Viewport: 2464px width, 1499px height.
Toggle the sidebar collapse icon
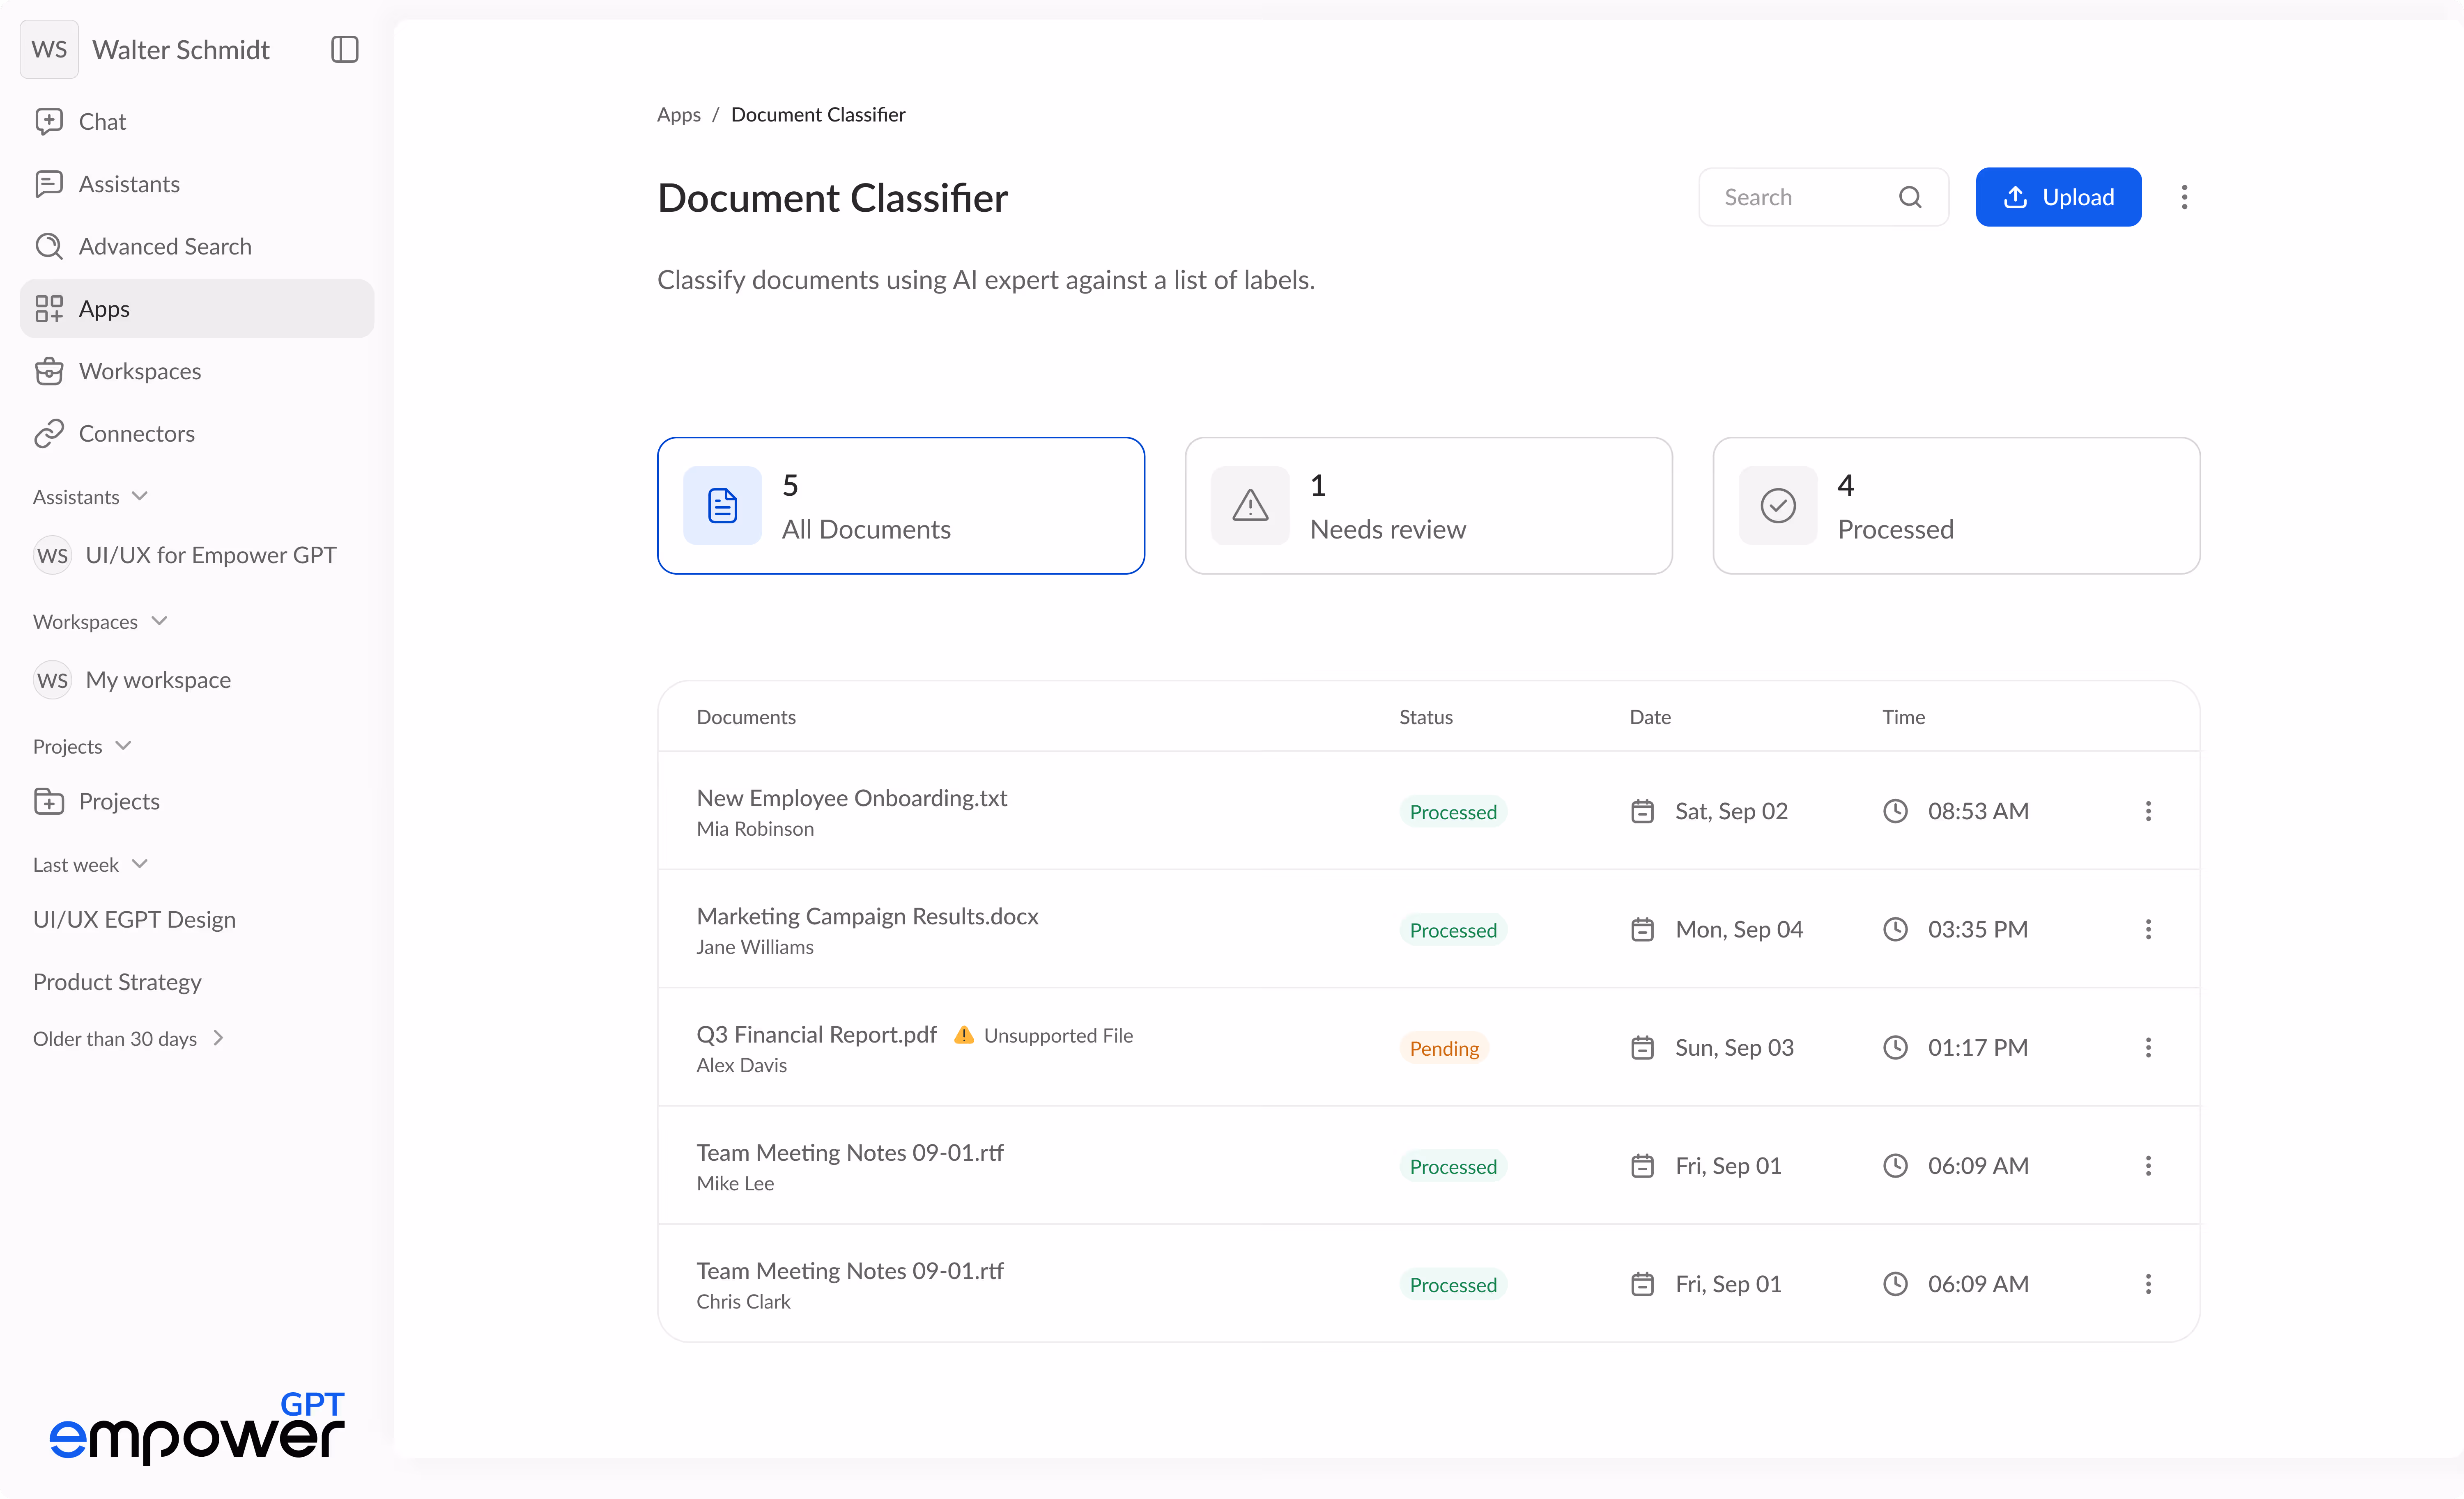tap(344, 49)
